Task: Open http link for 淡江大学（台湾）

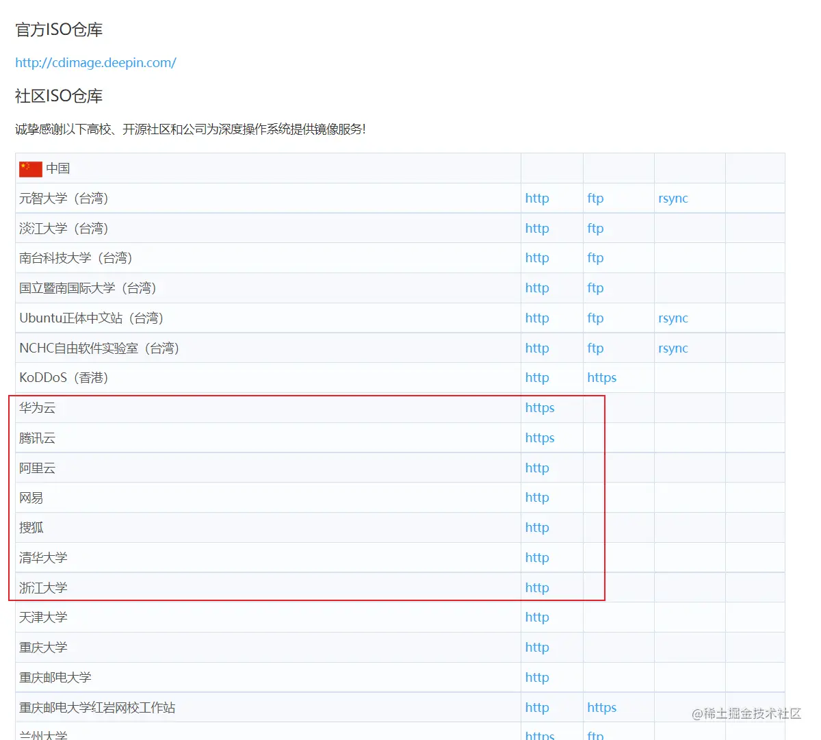Action: 537,229
